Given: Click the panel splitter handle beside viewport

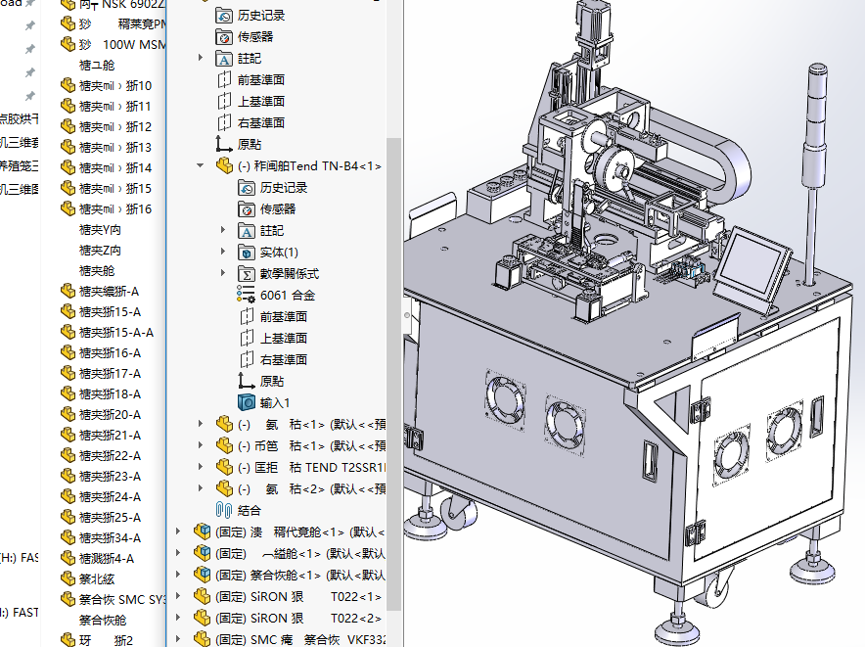Looking at the screenshot, I should 407,315.
